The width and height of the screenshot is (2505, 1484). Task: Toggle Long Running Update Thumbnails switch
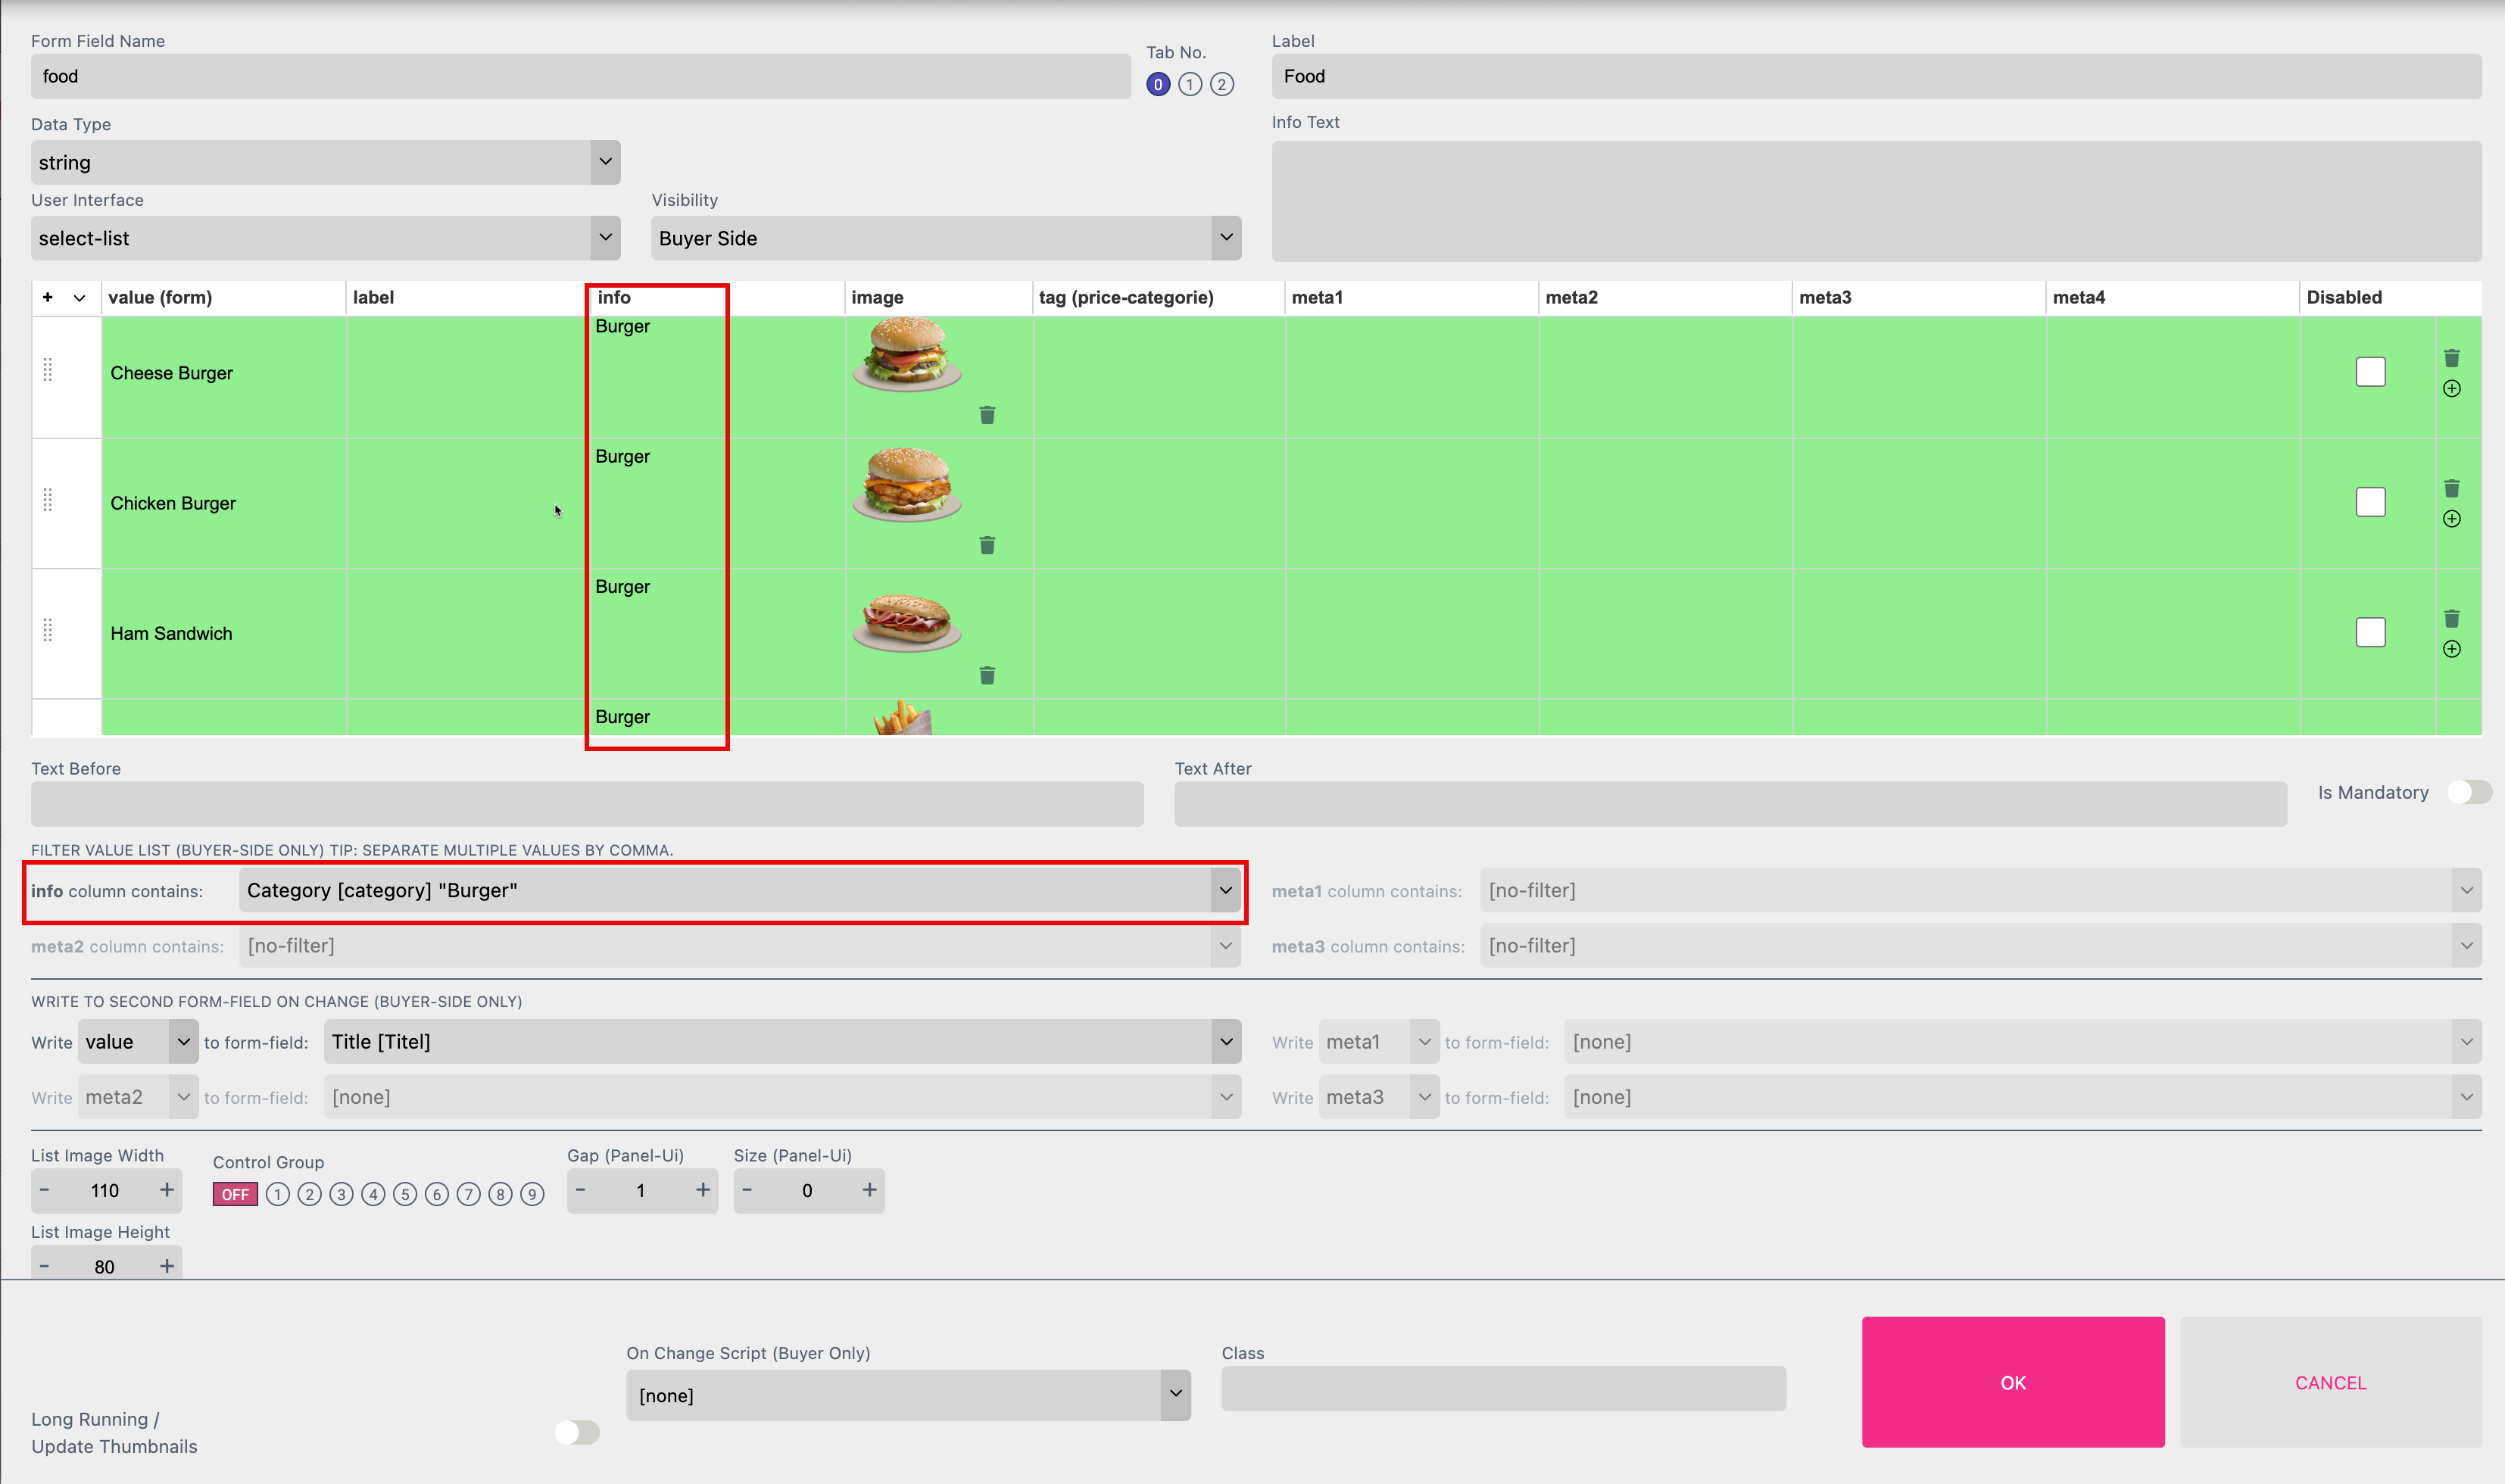coord(577,1432)
